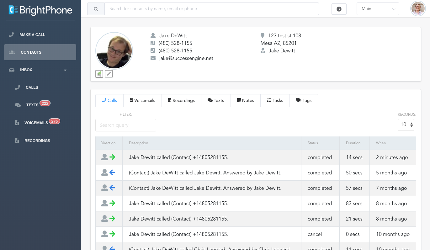
Task: Click the BrightPhone logo
Action: click(x=40, y=10)
